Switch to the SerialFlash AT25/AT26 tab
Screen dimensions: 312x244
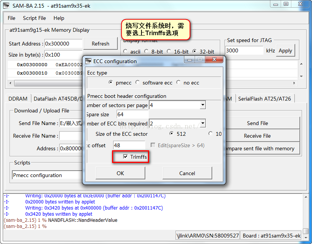pyautogui.click(x=265, y=99)
